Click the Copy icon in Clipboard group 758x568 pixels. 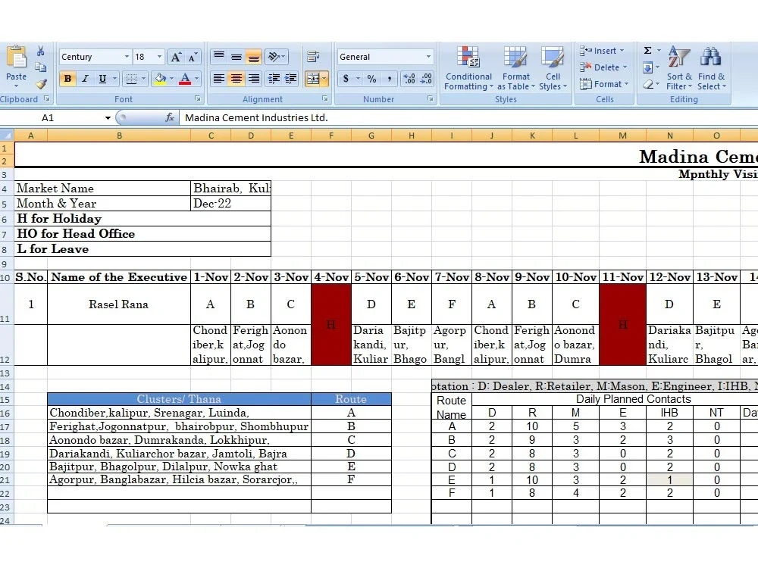tap(41, 67)
